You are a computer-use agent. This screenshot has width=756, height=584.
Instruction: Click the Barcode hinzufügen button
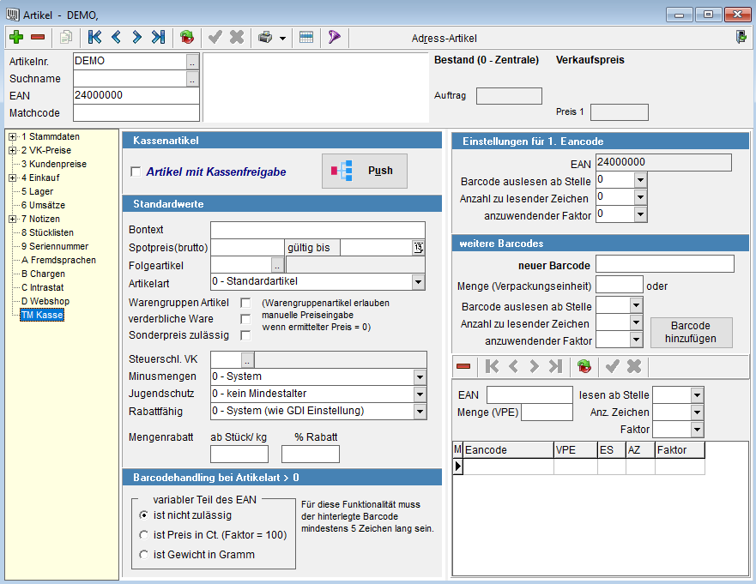691,333
